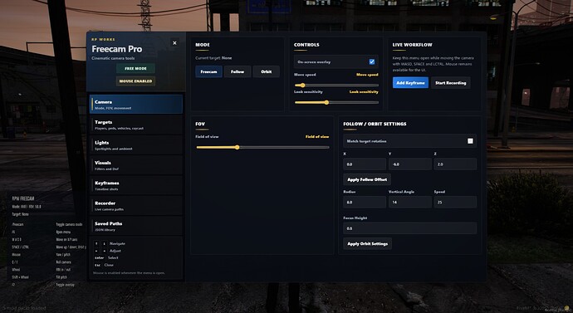Switch to Orbit mode
The width and height of the screenshot is (573, 313).
(x=266, y=71)
